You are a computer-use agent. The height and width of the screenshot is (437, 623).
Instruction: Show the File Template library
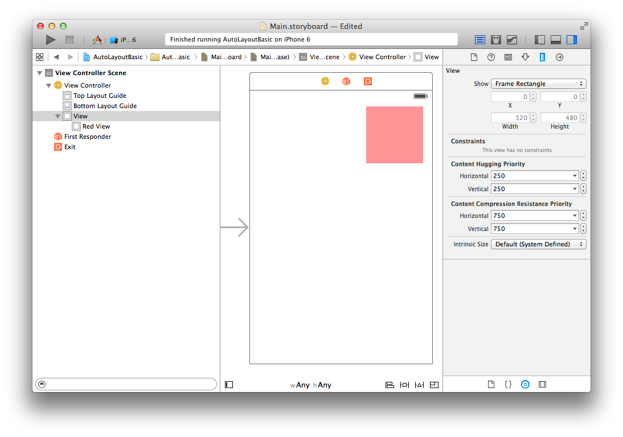click(x=491, y=384)
